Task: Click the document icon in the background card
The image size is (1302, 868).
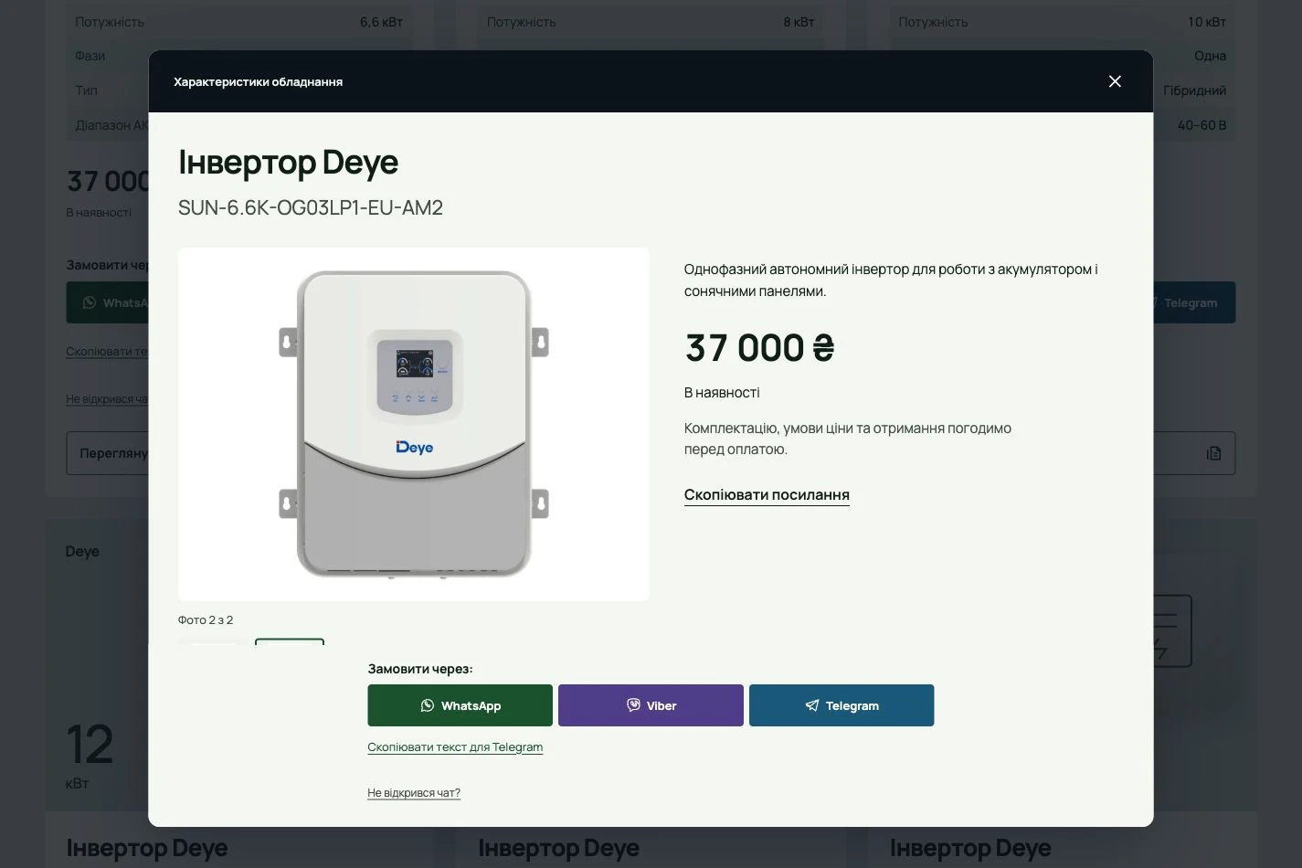Action: pos(1213,453)
